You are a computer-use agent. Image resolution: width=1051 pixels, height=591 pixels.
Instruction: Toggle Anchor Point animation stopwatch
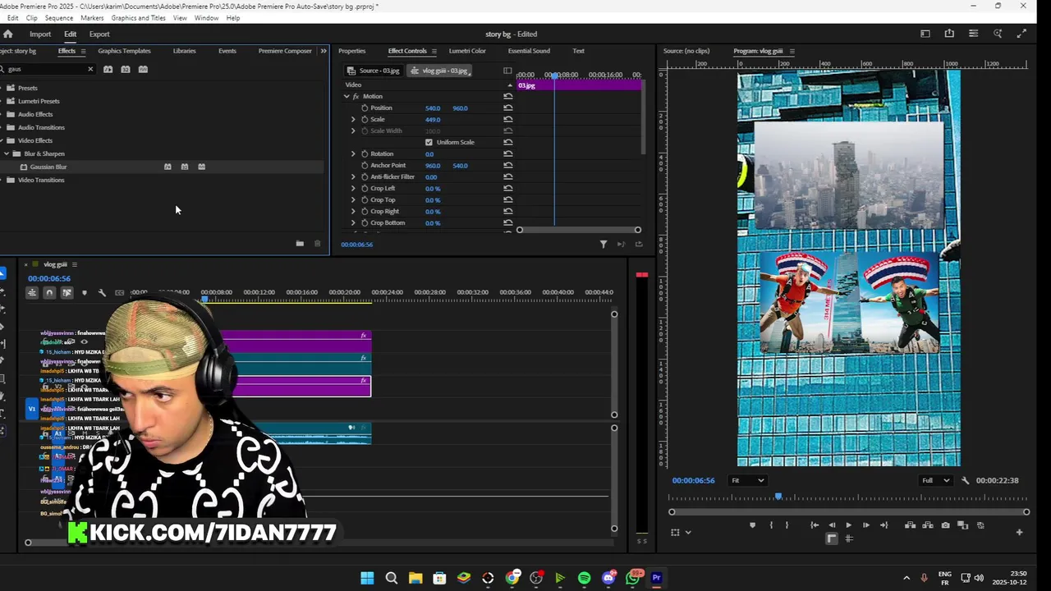(365, 165)
